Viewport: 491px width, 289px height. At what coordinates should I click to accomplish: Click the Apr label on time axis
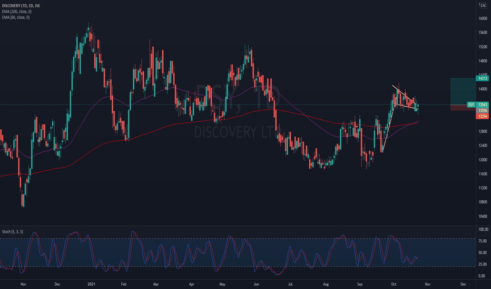pyautogui.click(x=192, y=284)
